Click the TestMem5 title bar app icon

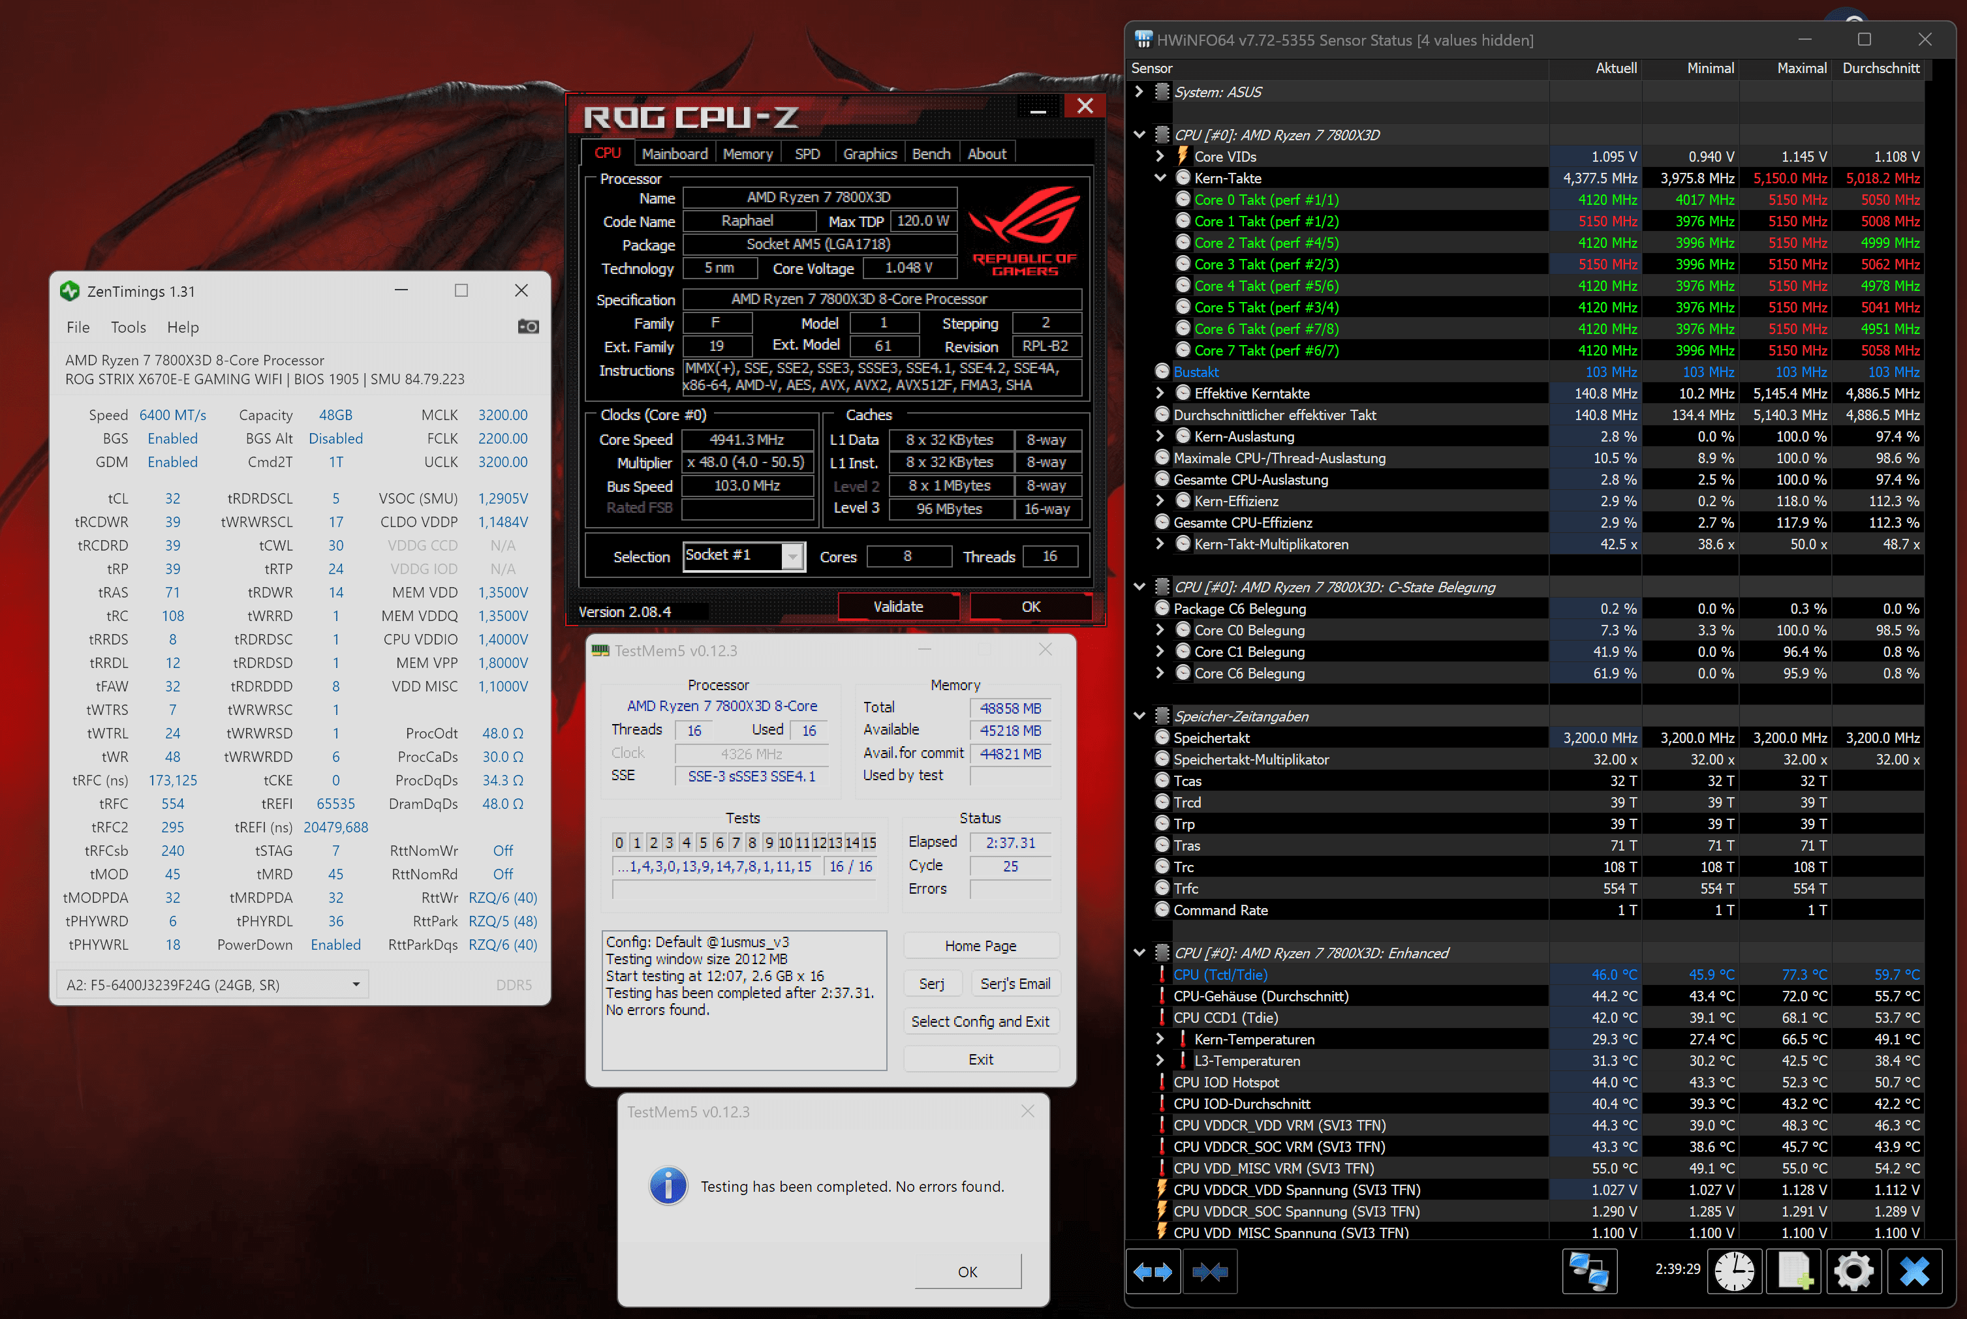[x=600, y=650]
